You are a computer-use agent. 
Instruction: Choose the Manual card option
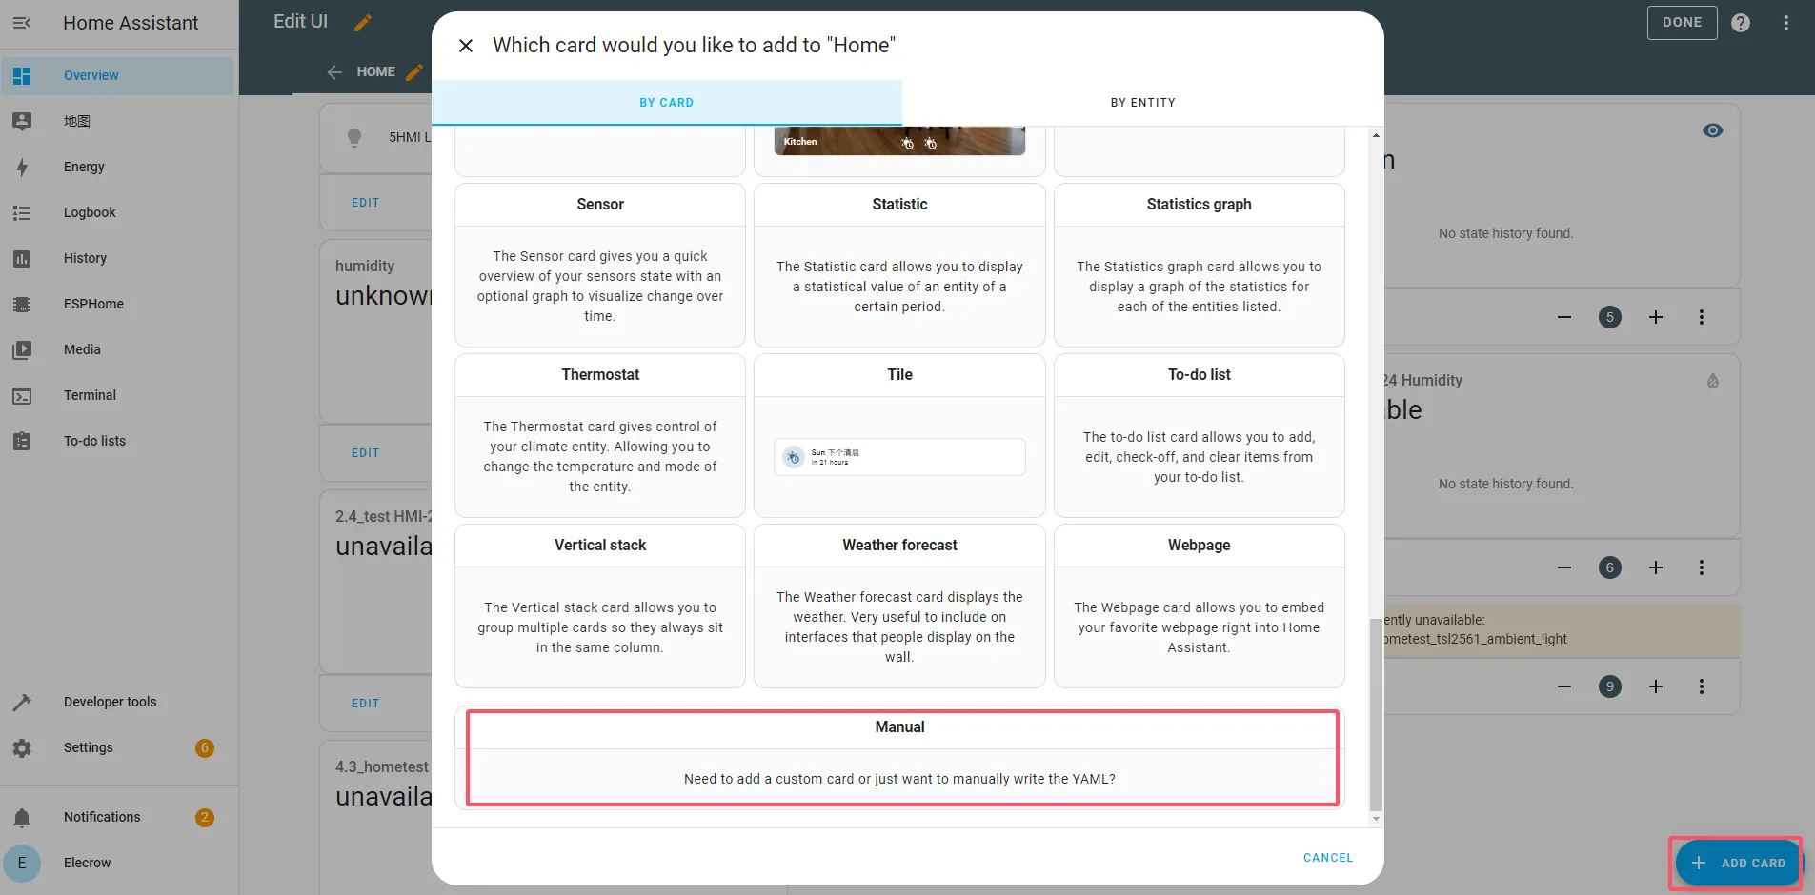pyautogui.click(x=901, y=758)
